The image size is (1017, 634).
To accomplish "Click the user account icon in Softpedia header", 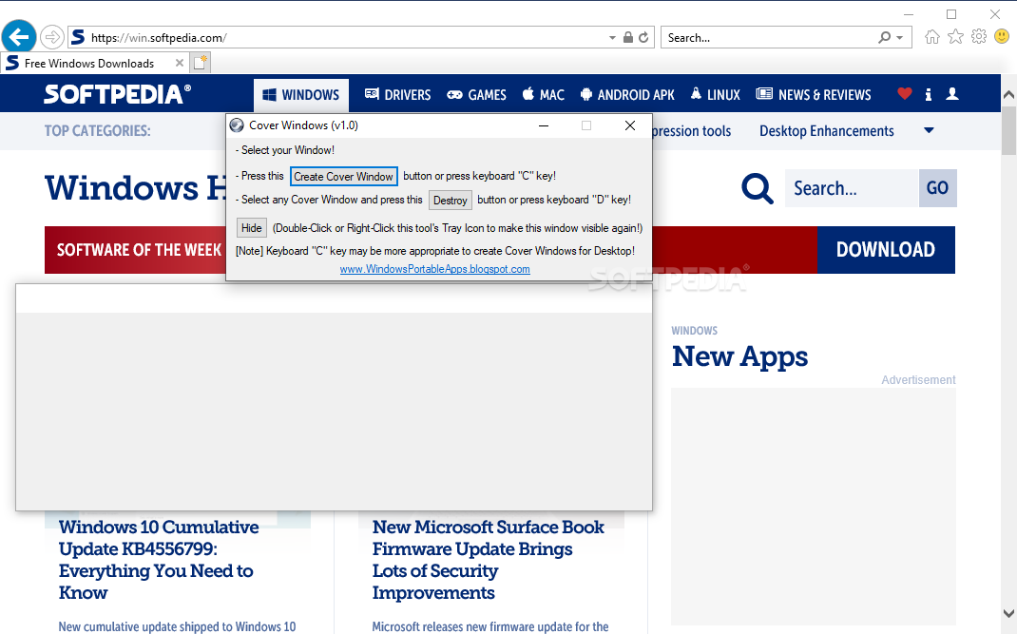I will click(x=952, y=94).
